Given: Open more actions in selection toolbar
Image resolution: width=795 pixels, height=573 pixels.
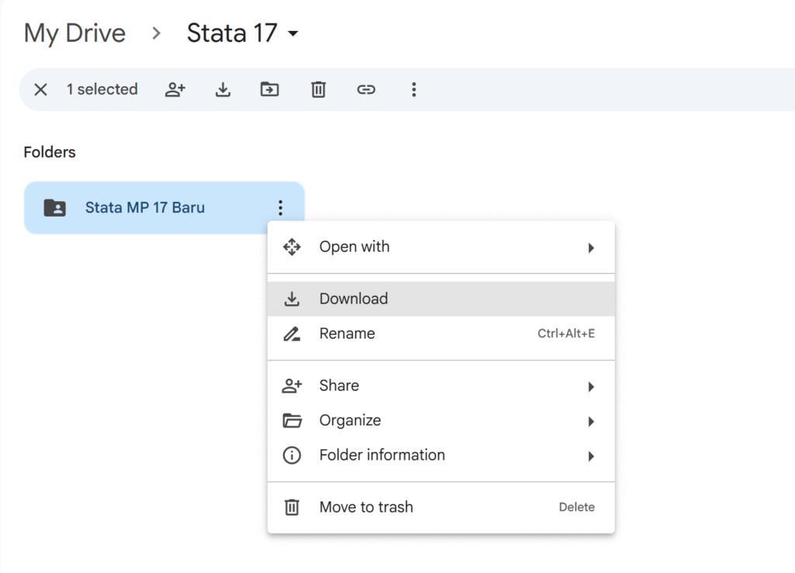Looking at the screenshot, I should point(414,90).
